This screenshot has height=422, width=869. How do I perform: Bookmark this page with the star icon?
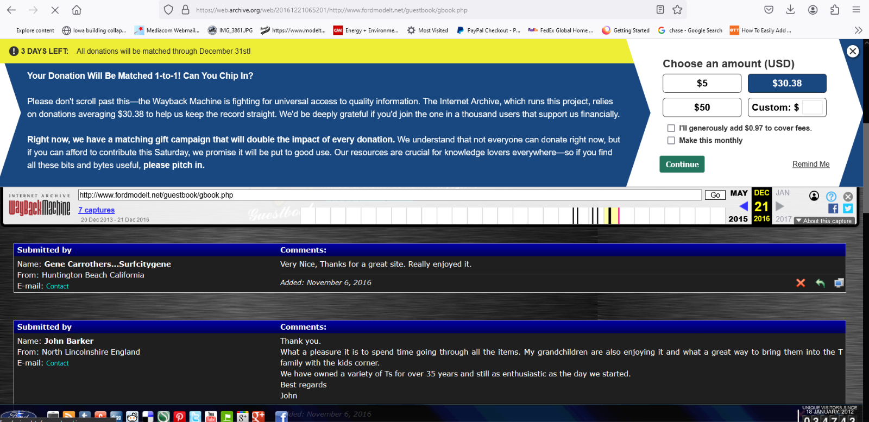click(677, 10)
